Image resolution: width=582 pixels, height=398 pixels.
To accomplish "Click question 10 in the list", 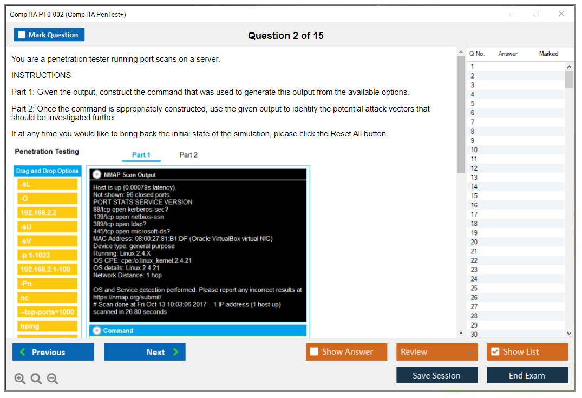I will pyautogui.click(x=474, y=150).
